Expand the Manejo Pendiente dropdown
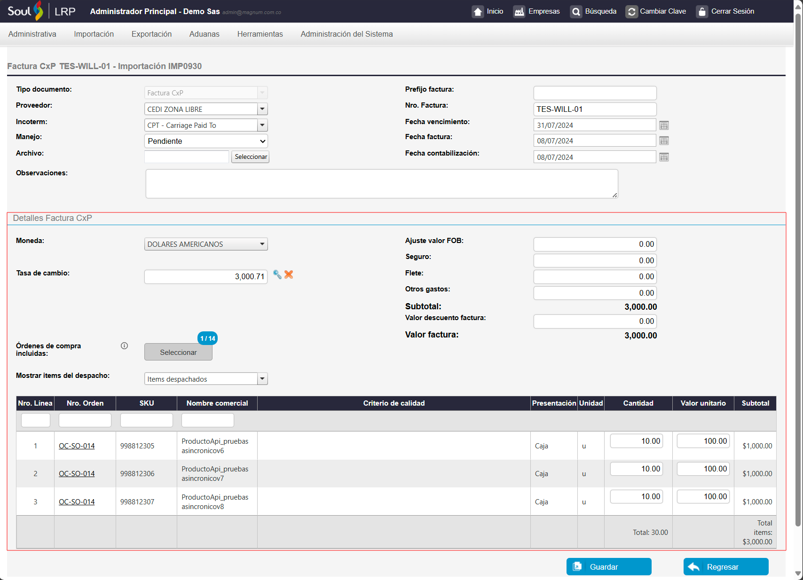This screenshot has height=580, width=803. click(x=262, y=141)
